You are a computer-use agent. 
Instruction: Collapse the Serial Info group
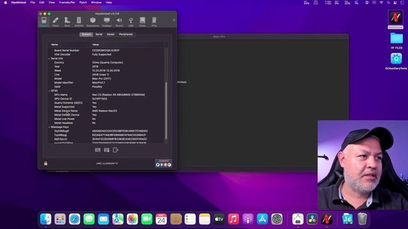pyautogui.click(x=50, y=59)
